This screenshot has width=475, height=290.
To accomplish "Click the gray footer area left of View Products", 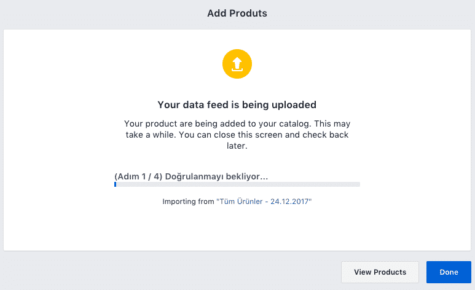I will (170, 272).
